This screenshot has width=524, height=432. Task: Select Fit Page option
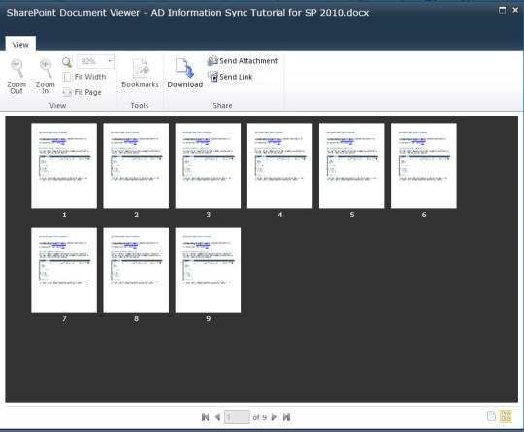(82, 92)
